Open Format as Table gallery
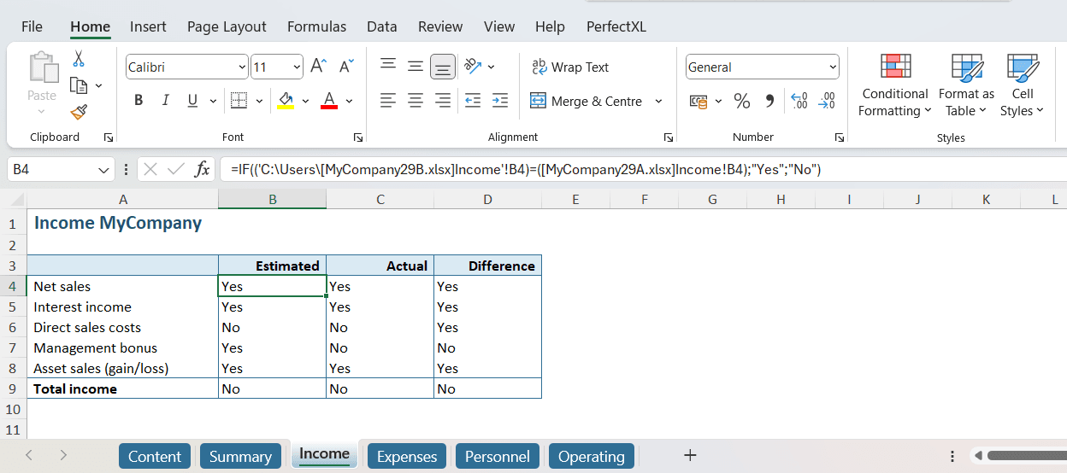The width and height of the screenshot is (1067, 473). [x=966, y=85]
